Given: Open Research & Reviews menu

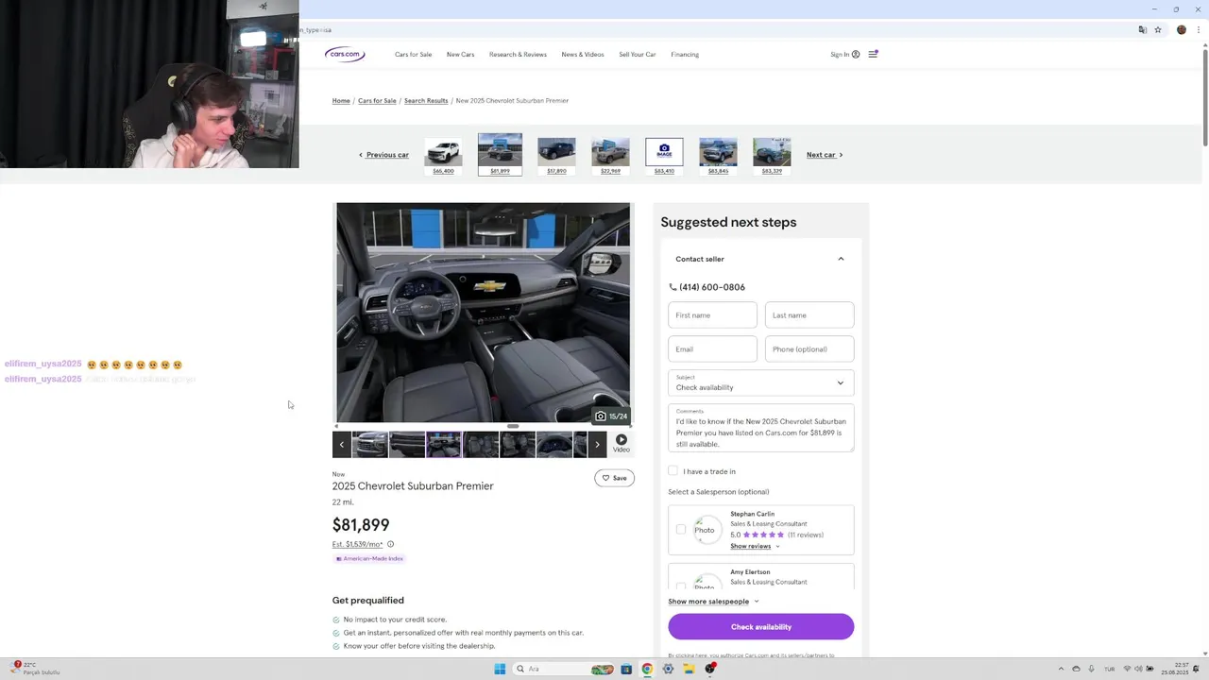Looking at the screenshot, I should (x=518, y=54).
